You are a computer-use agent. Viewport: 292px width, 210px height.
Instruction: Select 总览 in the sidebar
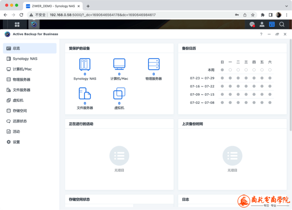pyautogui.click(x=30, y=48)
